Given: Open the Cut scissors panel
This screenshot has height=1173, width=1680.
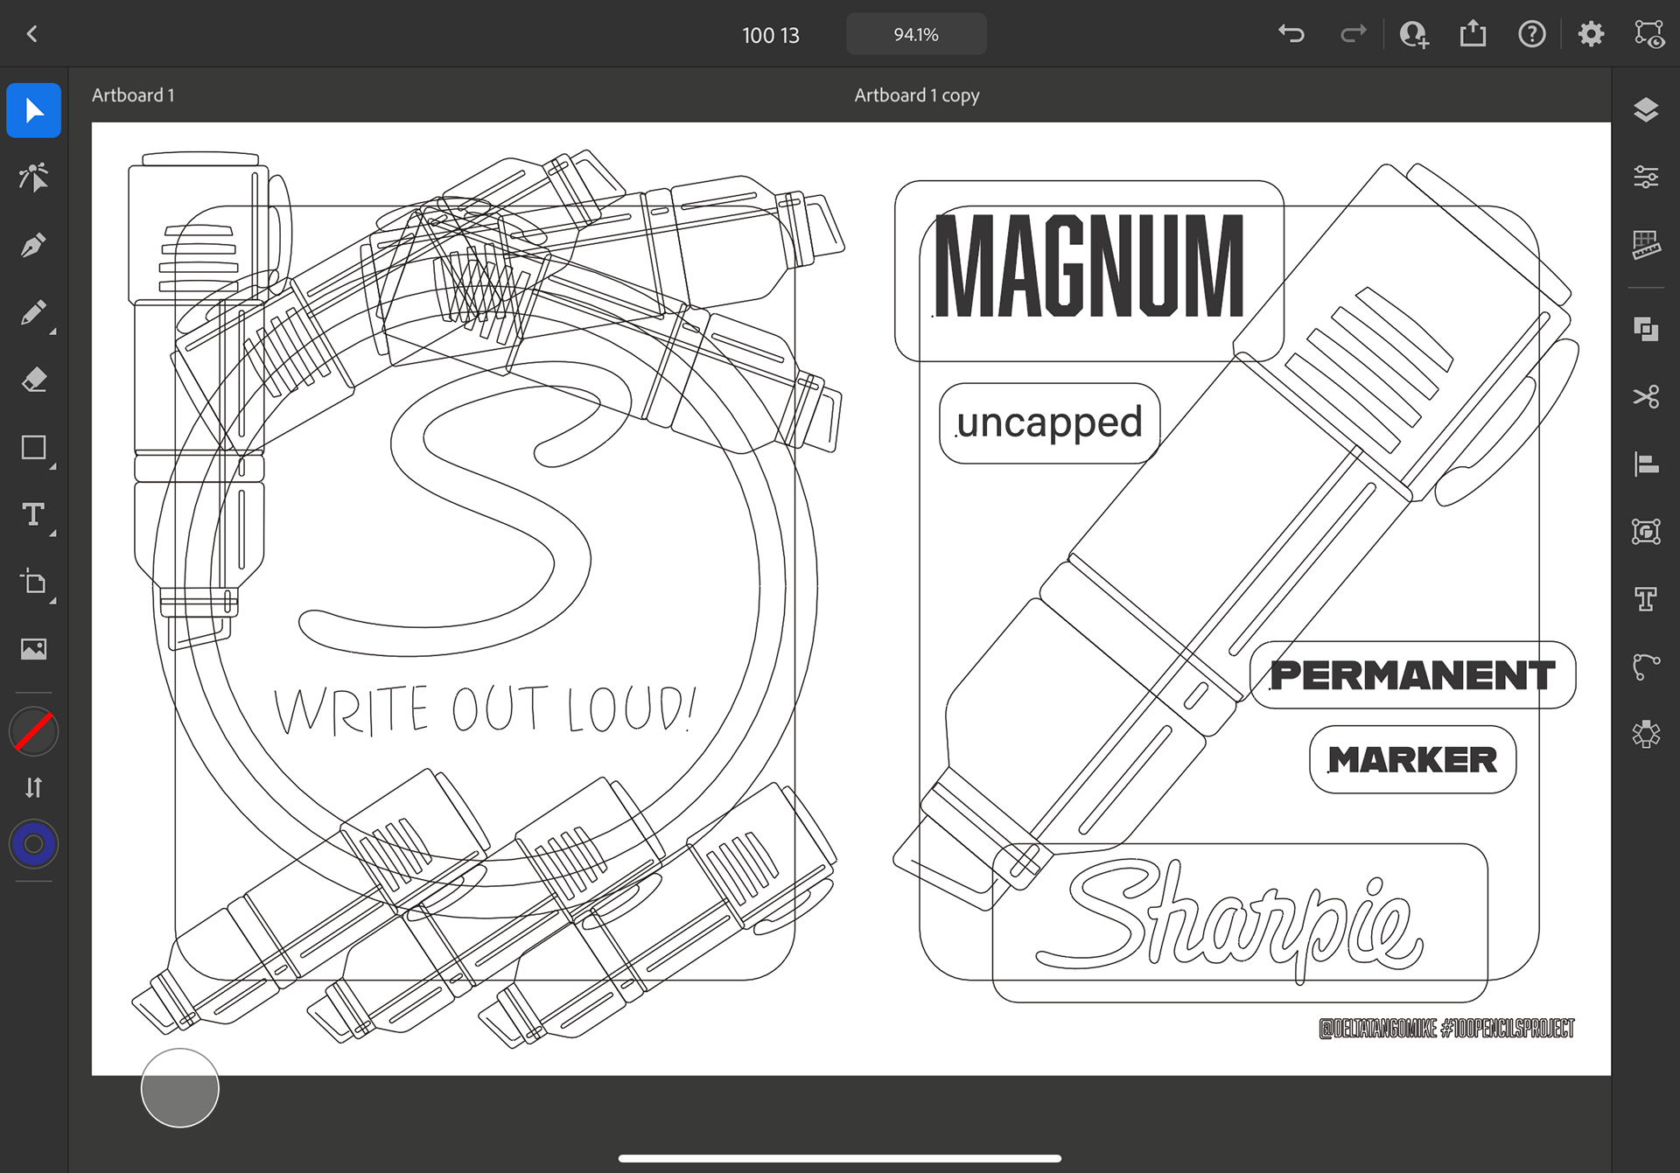Looking at the screenshot, I should click(x=1646, y=396).
